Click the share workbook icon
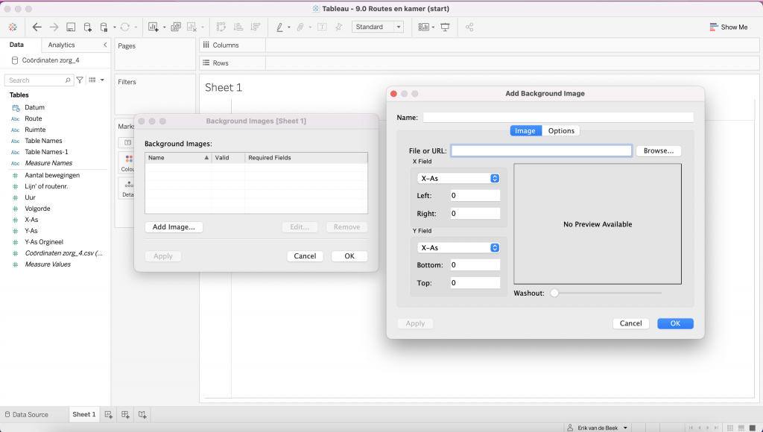The image size is (763, 432). tap(469, 27)
